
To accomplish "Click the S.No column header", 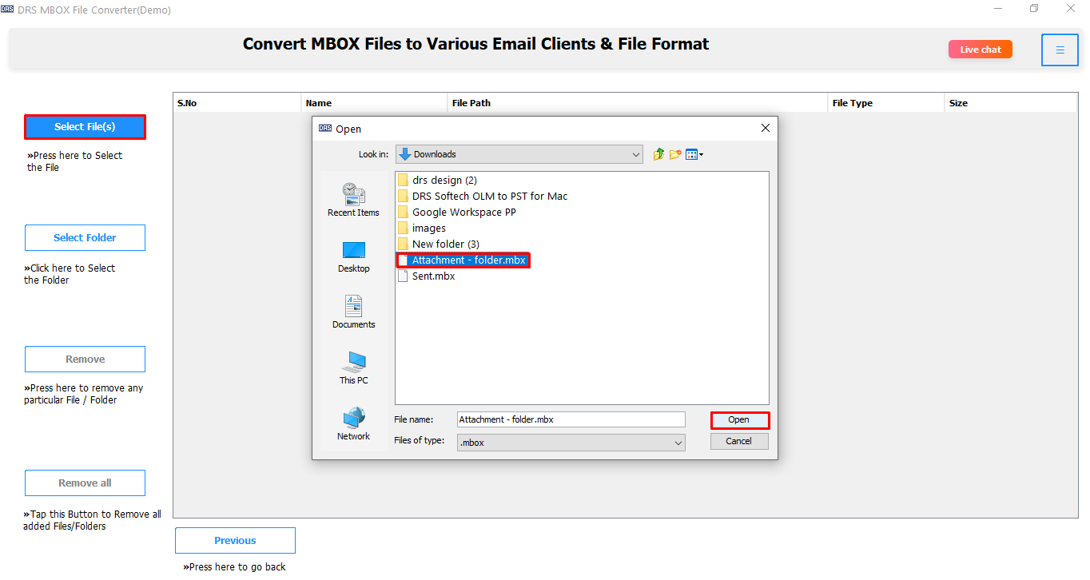I will click(237, 103).
